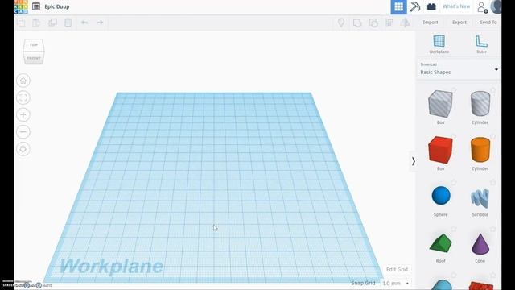Click the Edit Grid button
The height and width of the screenshot is (290, 515).
click(397, 269)
